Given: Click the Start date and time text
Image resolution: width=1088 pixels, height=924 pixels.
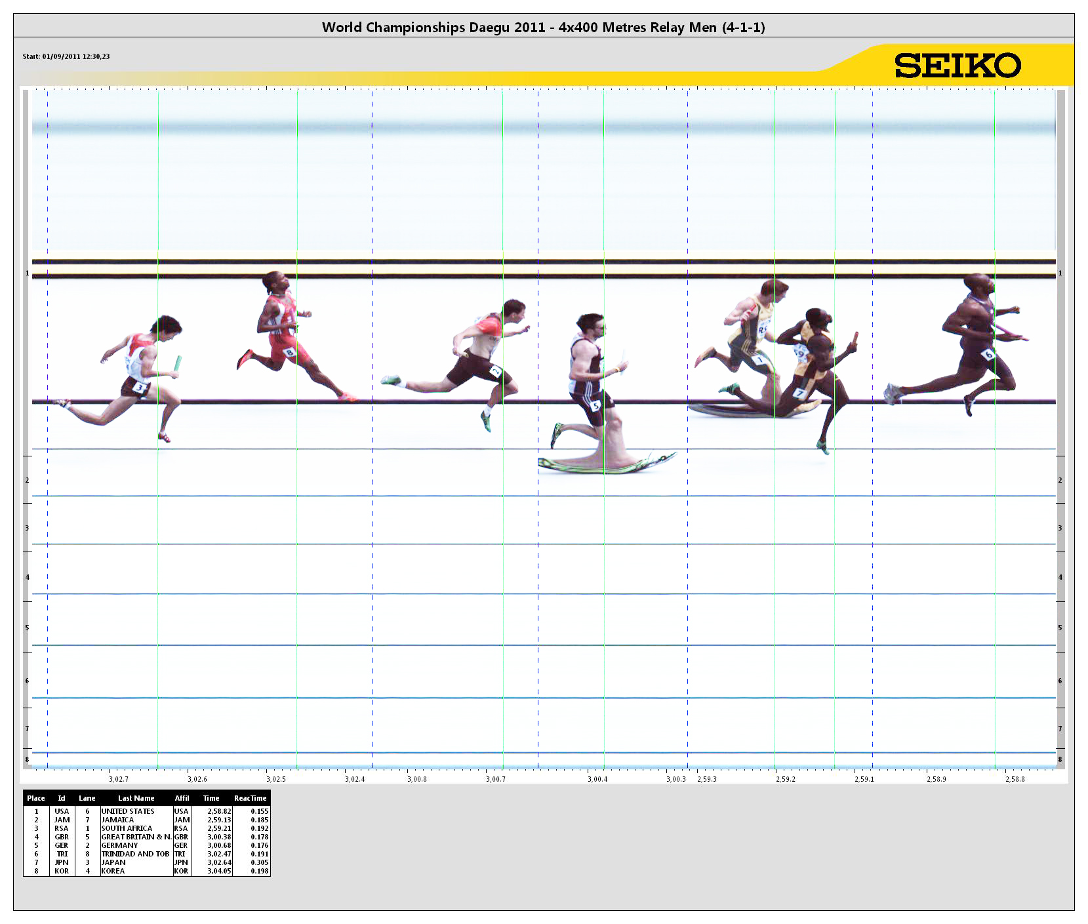Looking at the screenshot, I should click(x=66, y=56).
